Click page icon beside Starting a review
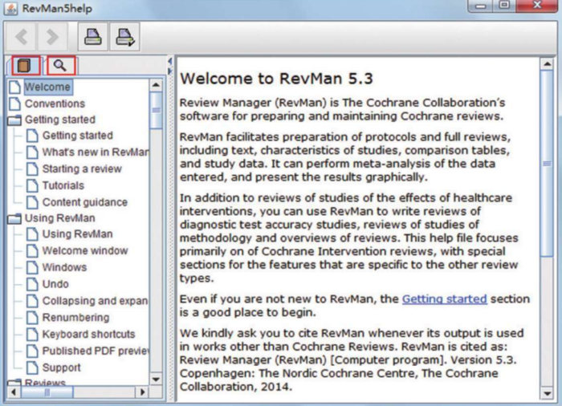Screen dimensions: 562x406 32,168
